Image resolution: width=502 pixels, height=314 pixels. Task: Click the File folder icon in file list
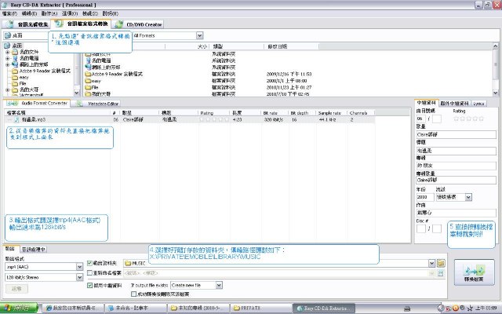(x=88, y=87)
